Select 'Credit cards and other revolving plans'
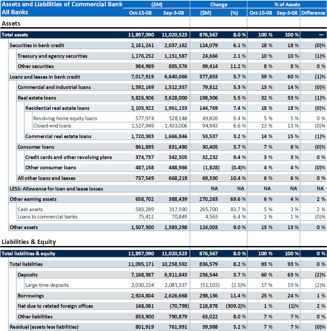 point(69,157)
